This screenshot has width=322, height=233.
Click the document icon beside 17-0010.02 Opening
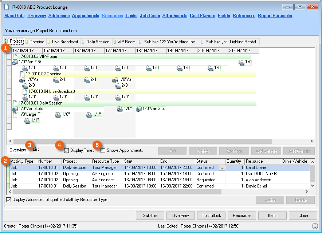coord(23,74)
